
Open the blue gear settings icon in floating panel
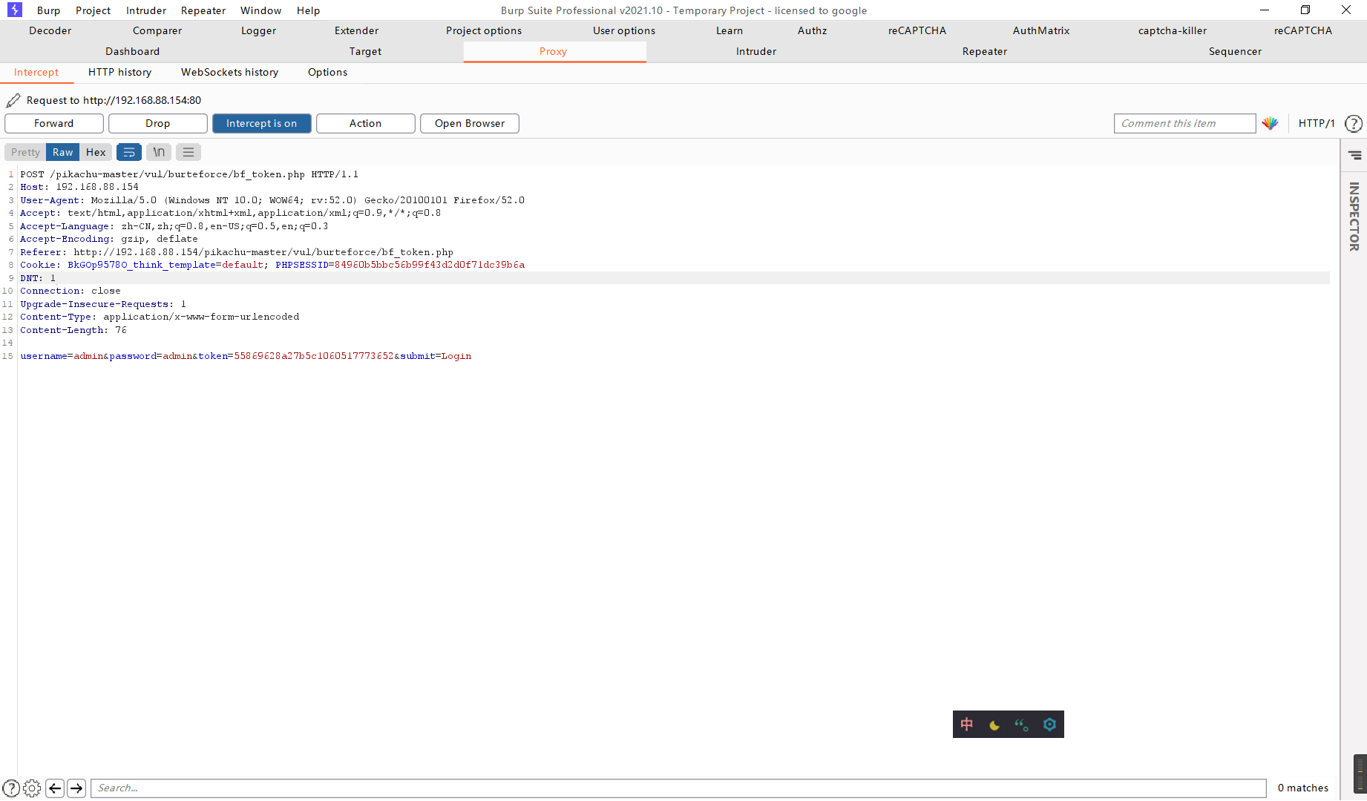(1049, 725)
